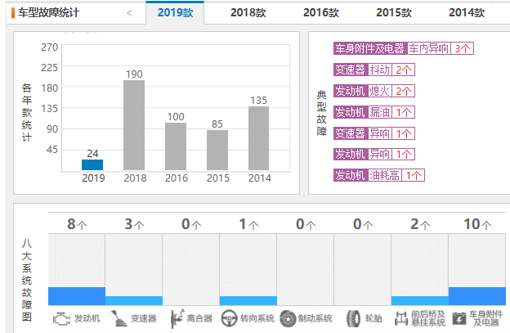Click the suspension column's light blue bar

tap(420, 301)
